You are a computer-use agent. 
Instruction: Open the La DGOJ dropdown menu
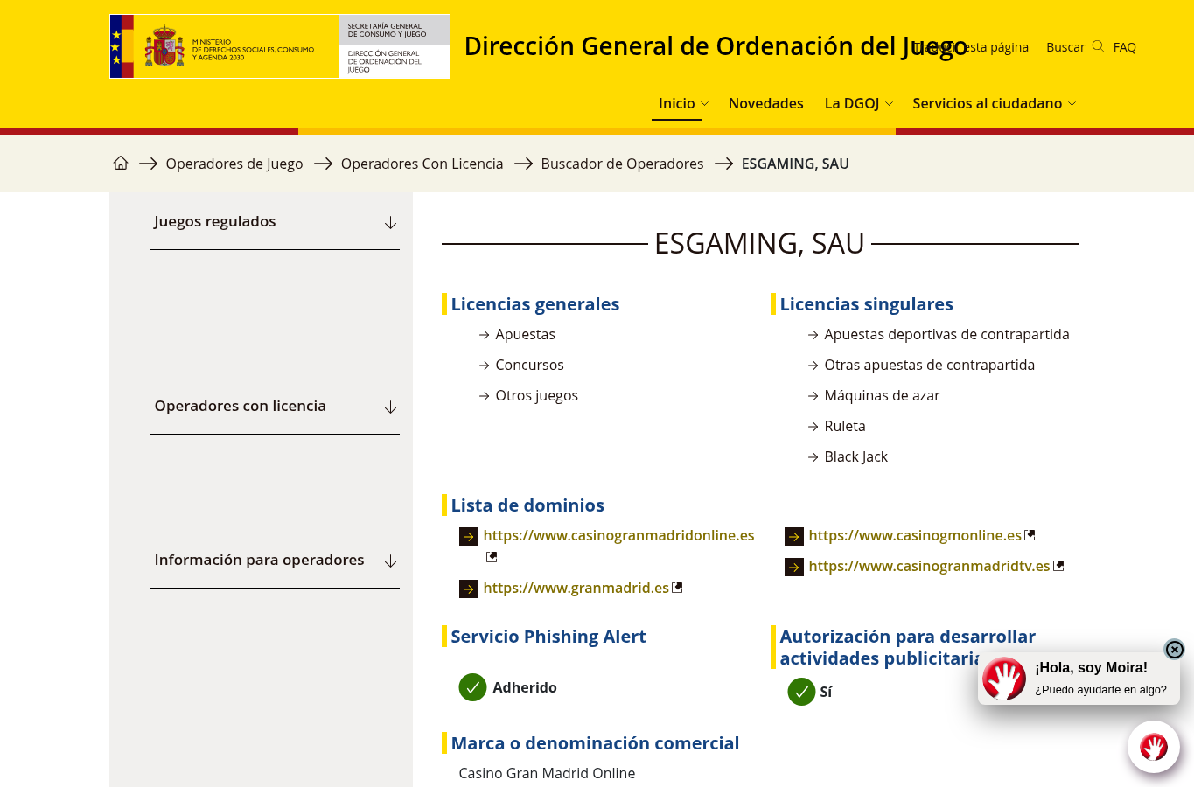pos(859,103)
